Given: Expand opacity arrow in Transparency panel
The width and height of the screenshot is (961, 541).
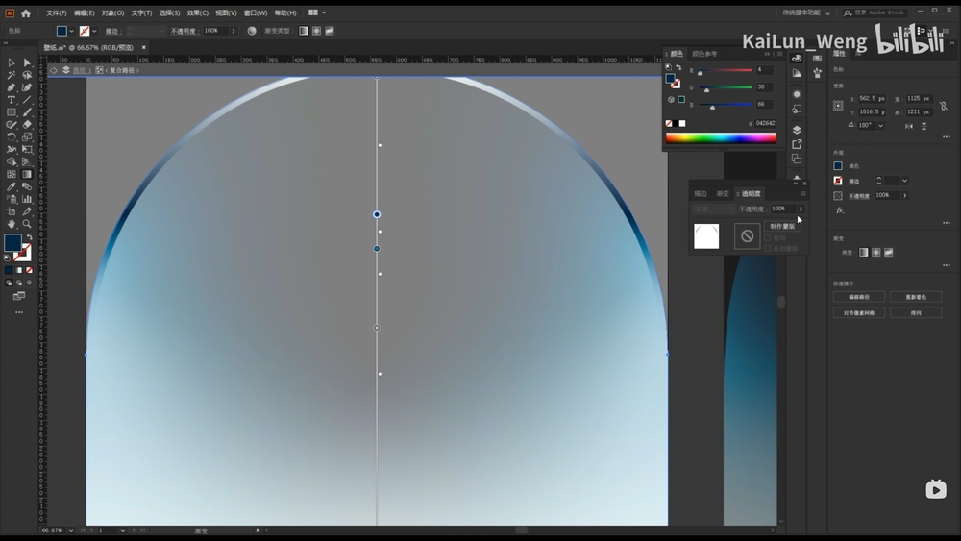Looking at the screenshot, I should coord(801,209).
